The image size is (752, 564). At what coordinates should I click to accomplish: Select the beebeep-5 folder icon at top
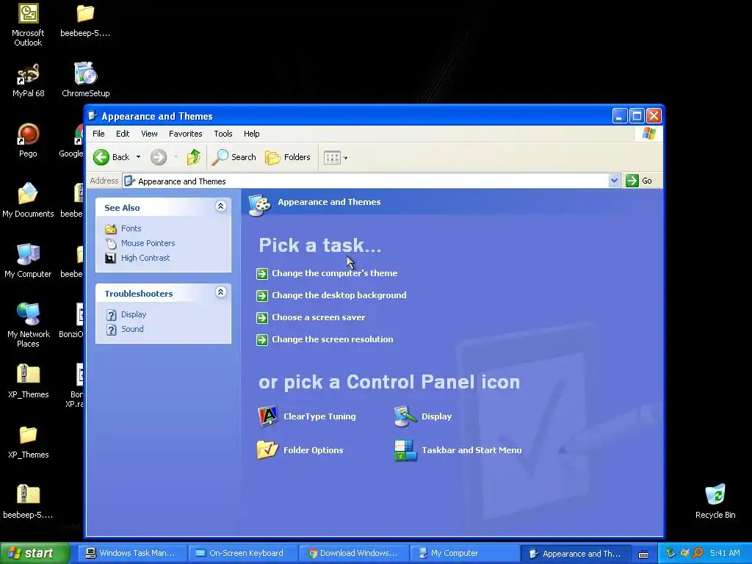pyautogui.click(x=85, y=20)
